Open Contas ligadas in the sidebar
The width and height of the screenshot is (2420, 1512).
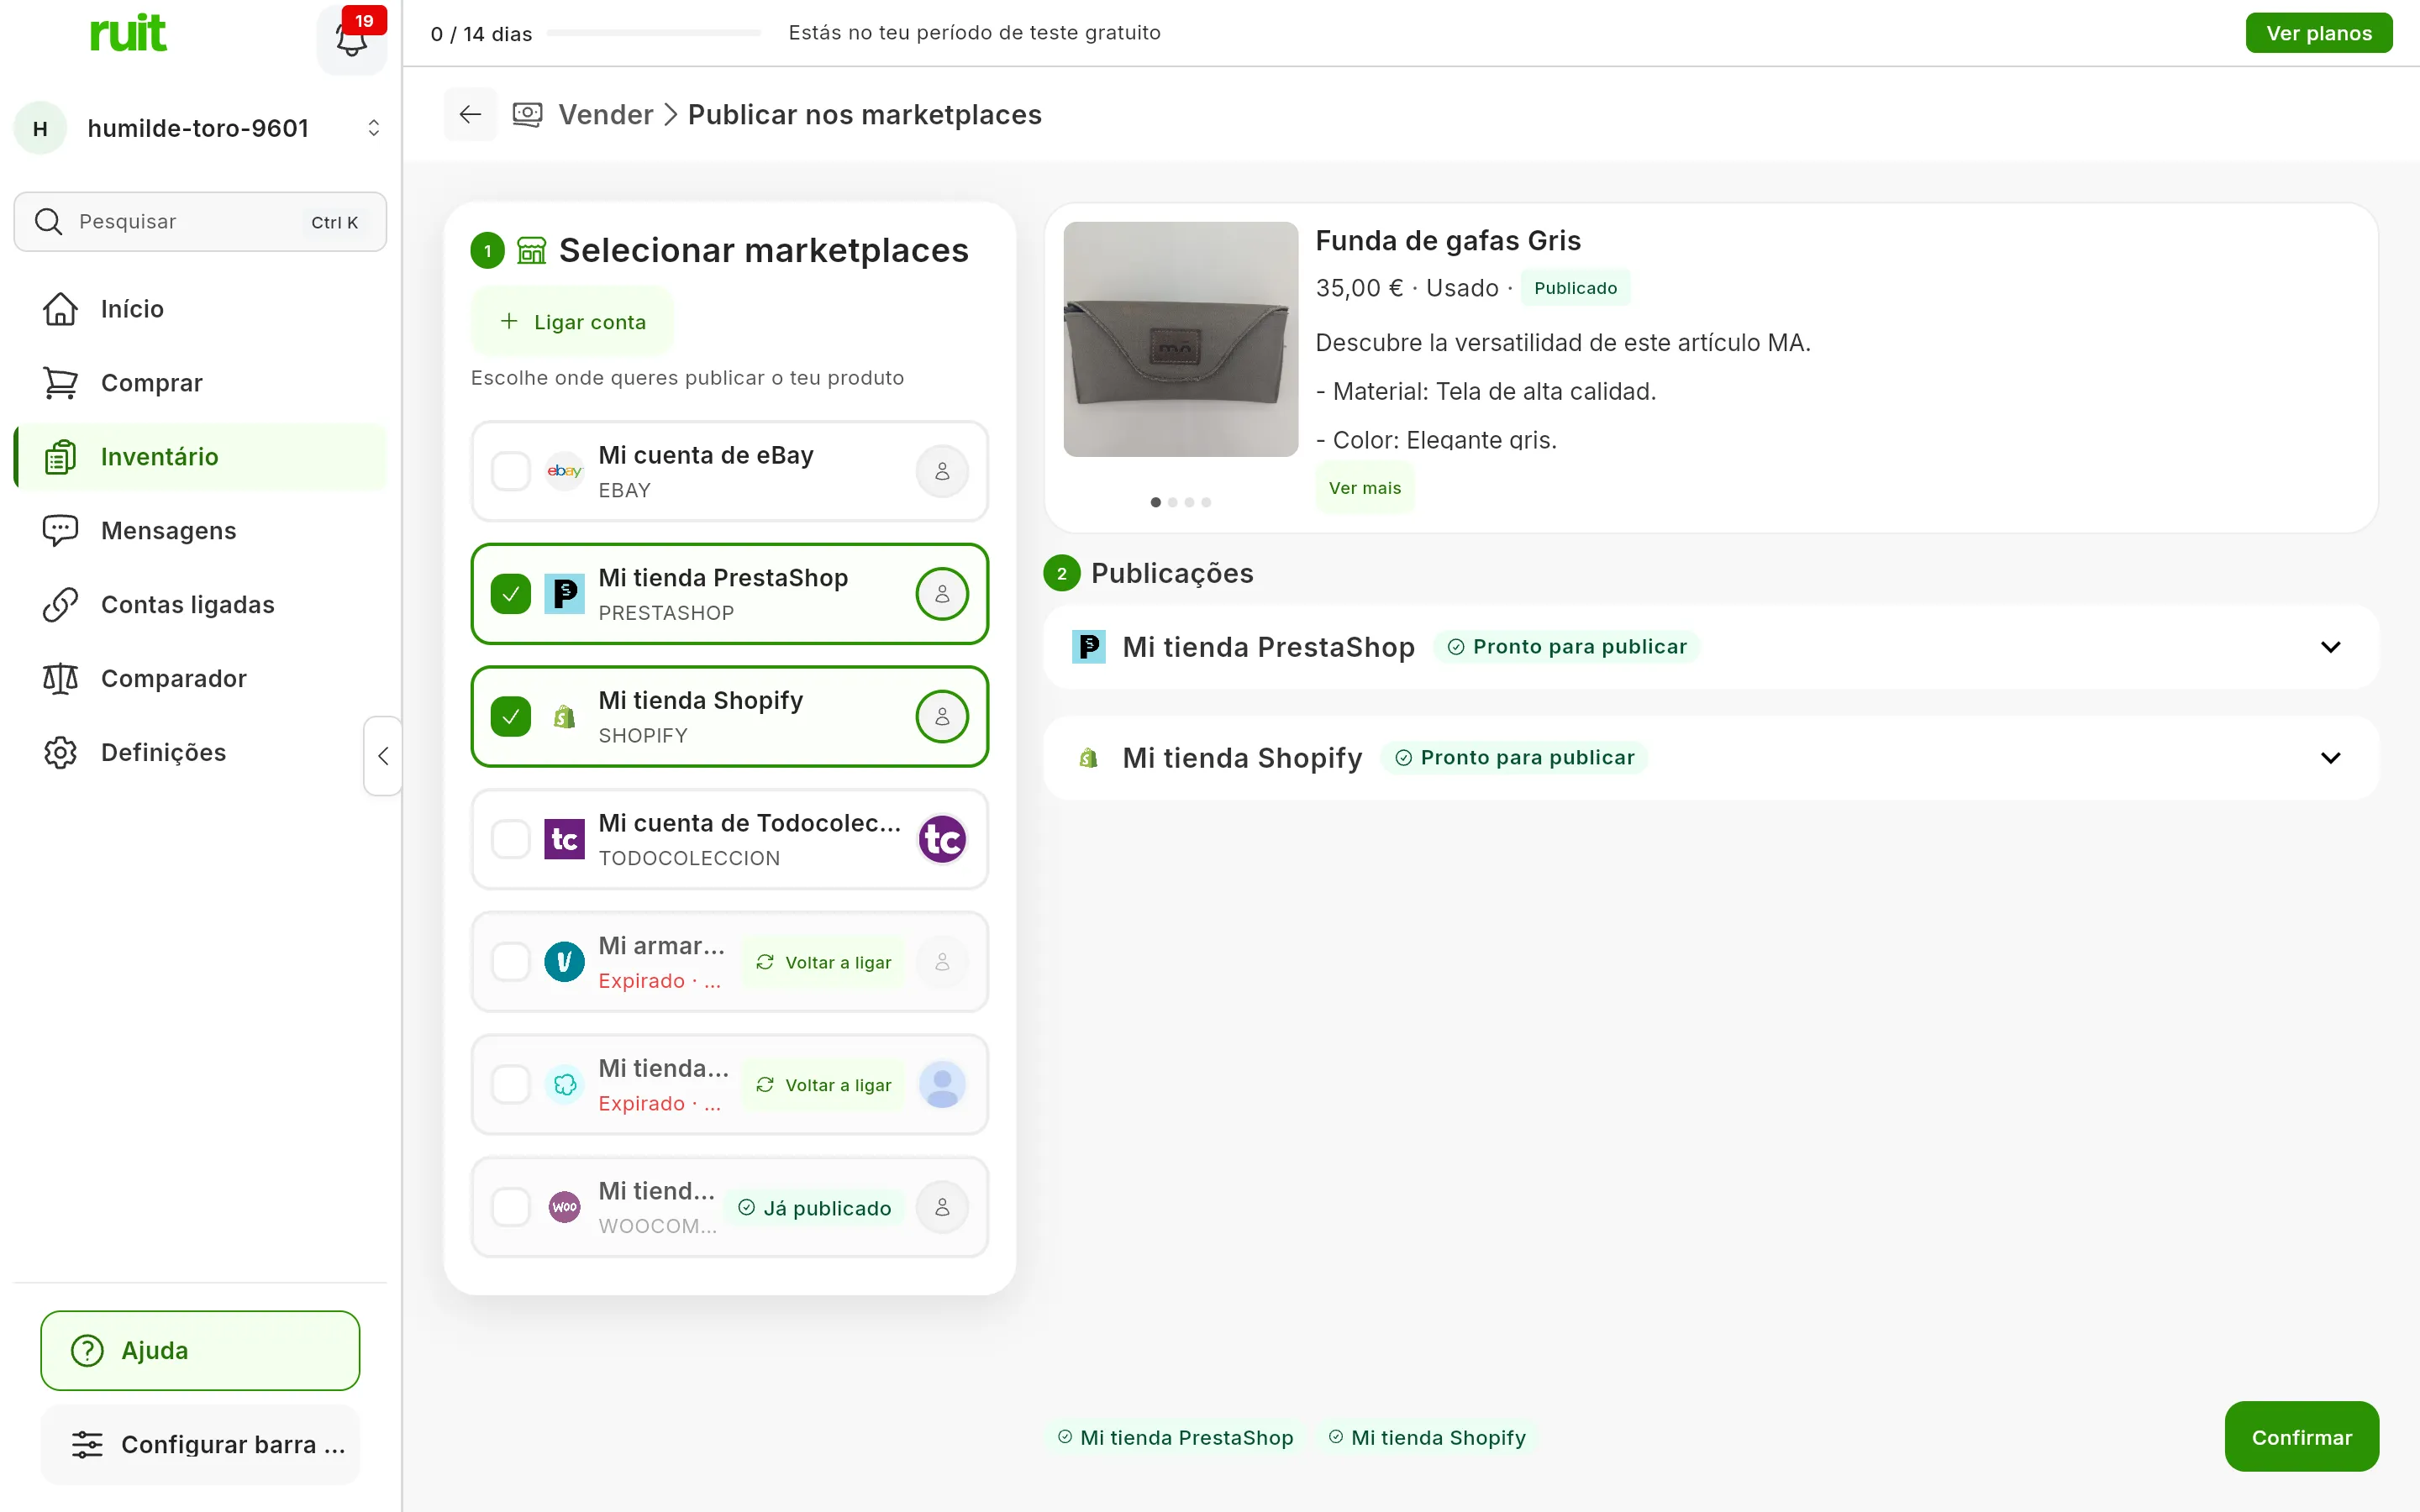point(200,605)
